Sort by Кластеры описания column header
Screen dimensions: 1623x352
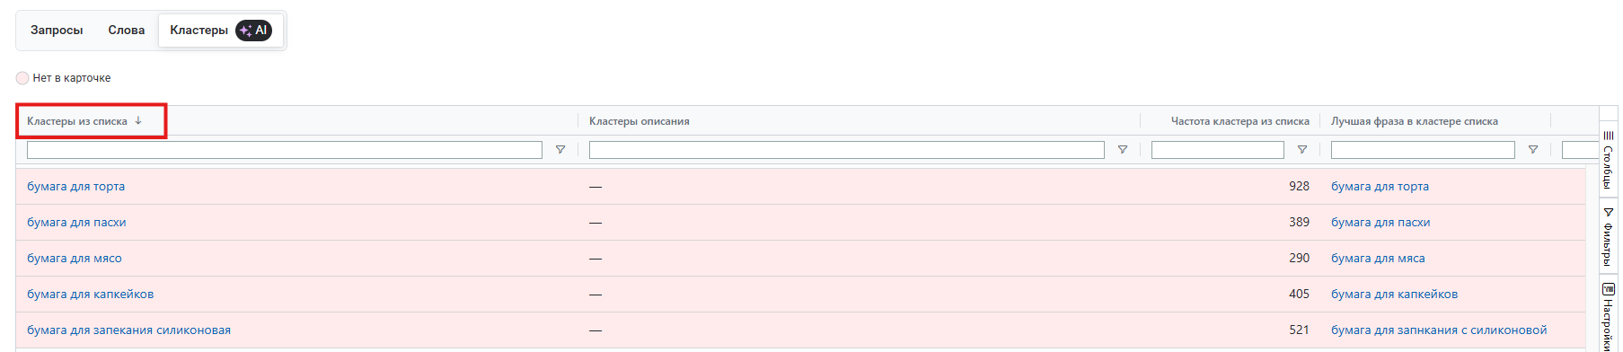(x=639, y=121)
